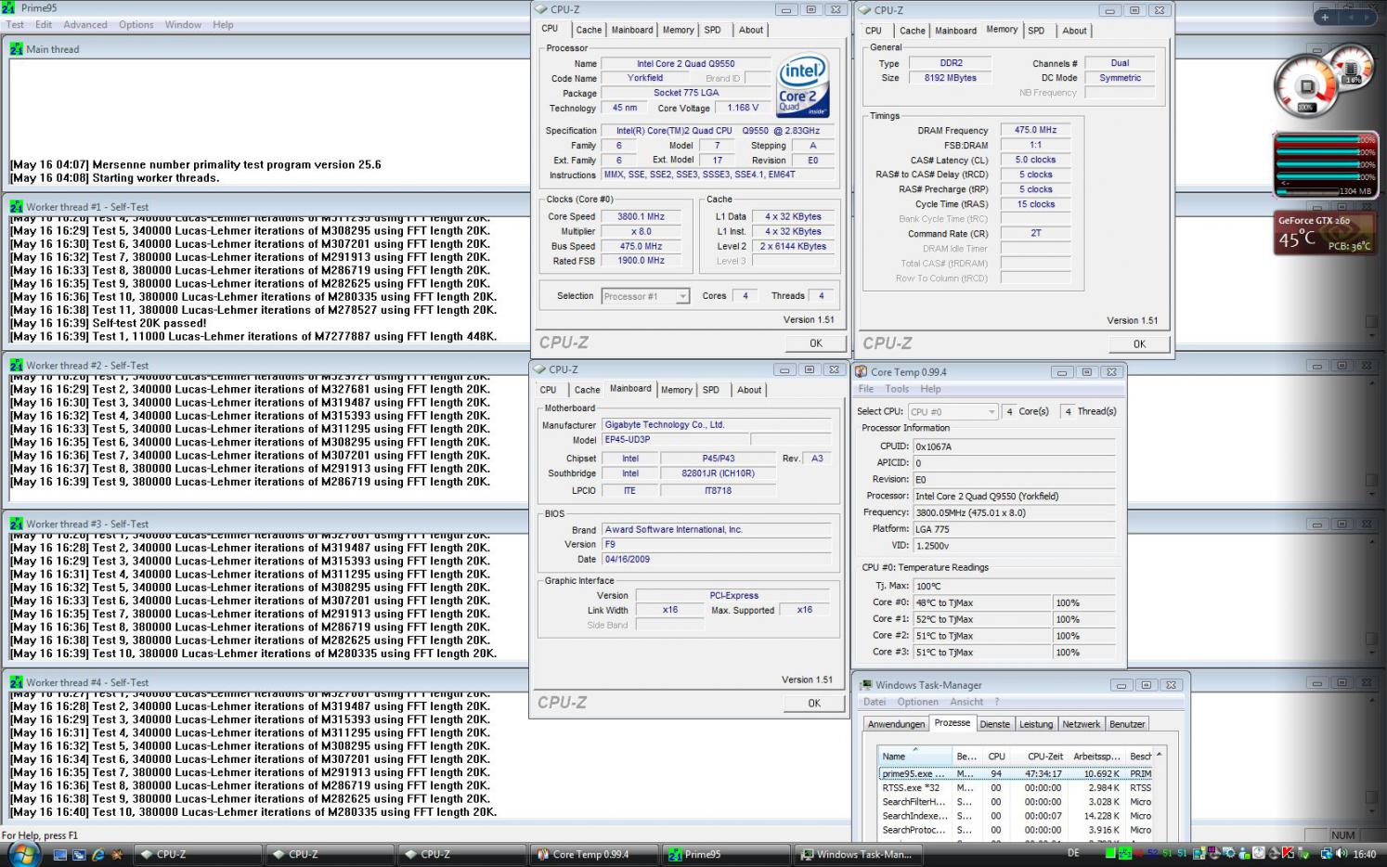Switch to the Netzwerk tab in Task-Manager

pos(1081,724)
